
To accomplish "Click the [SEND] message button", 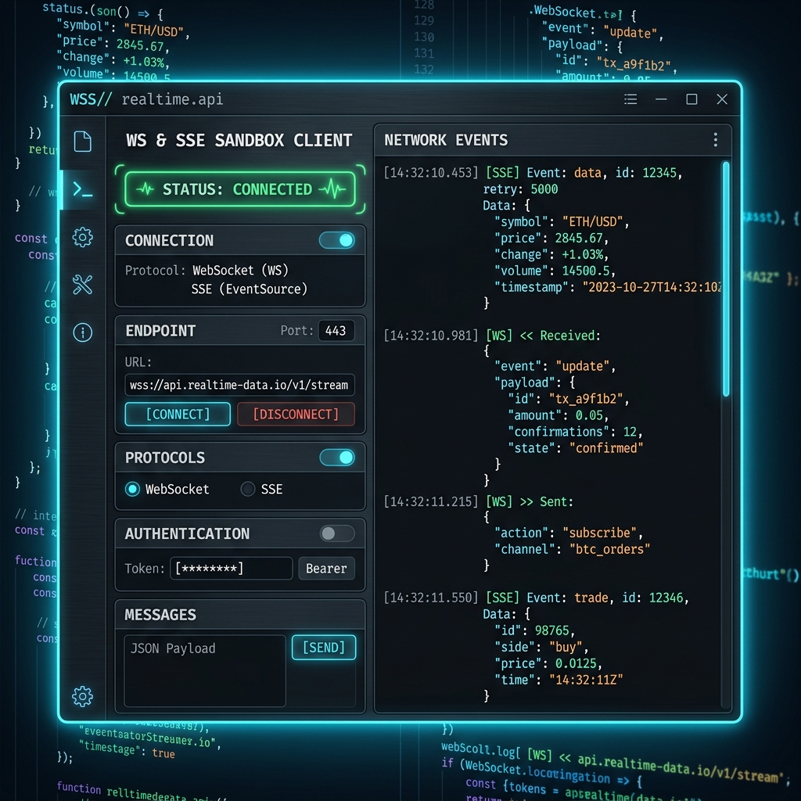I will [x=324, y=647].
